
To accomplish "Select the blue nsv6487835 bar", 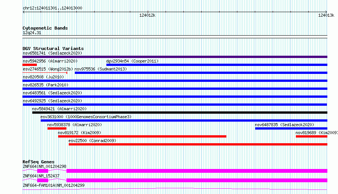I will point(291,128).
